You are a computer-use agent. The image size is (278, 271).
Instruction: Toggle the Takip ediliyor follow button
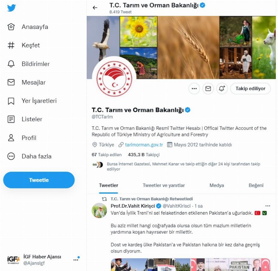coord(250,89)
